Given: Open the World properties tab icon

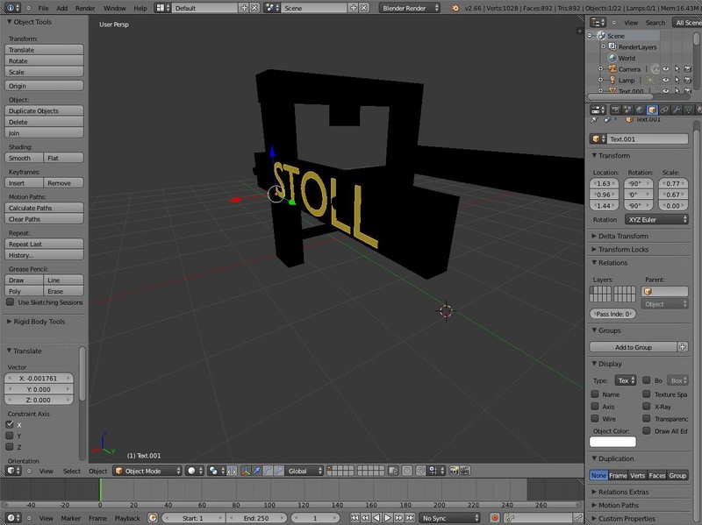Looking at the screenshot, I should 641,110.
